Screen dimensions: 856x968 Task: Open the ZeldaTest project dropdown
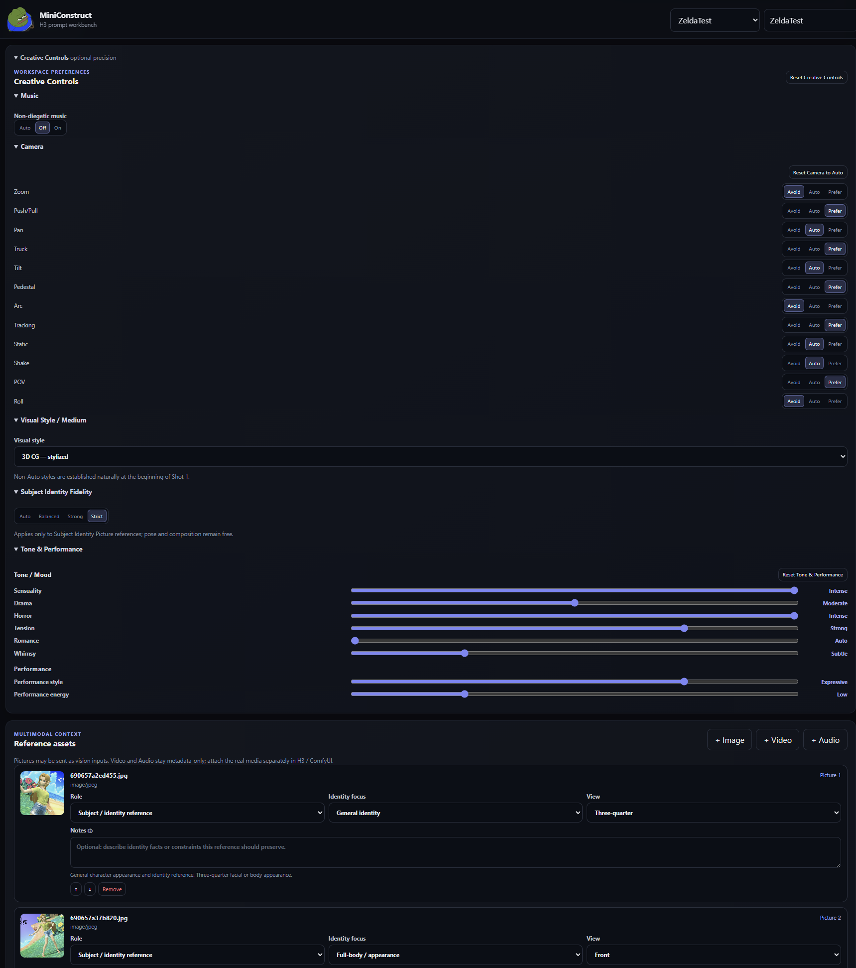click(715, 20)
